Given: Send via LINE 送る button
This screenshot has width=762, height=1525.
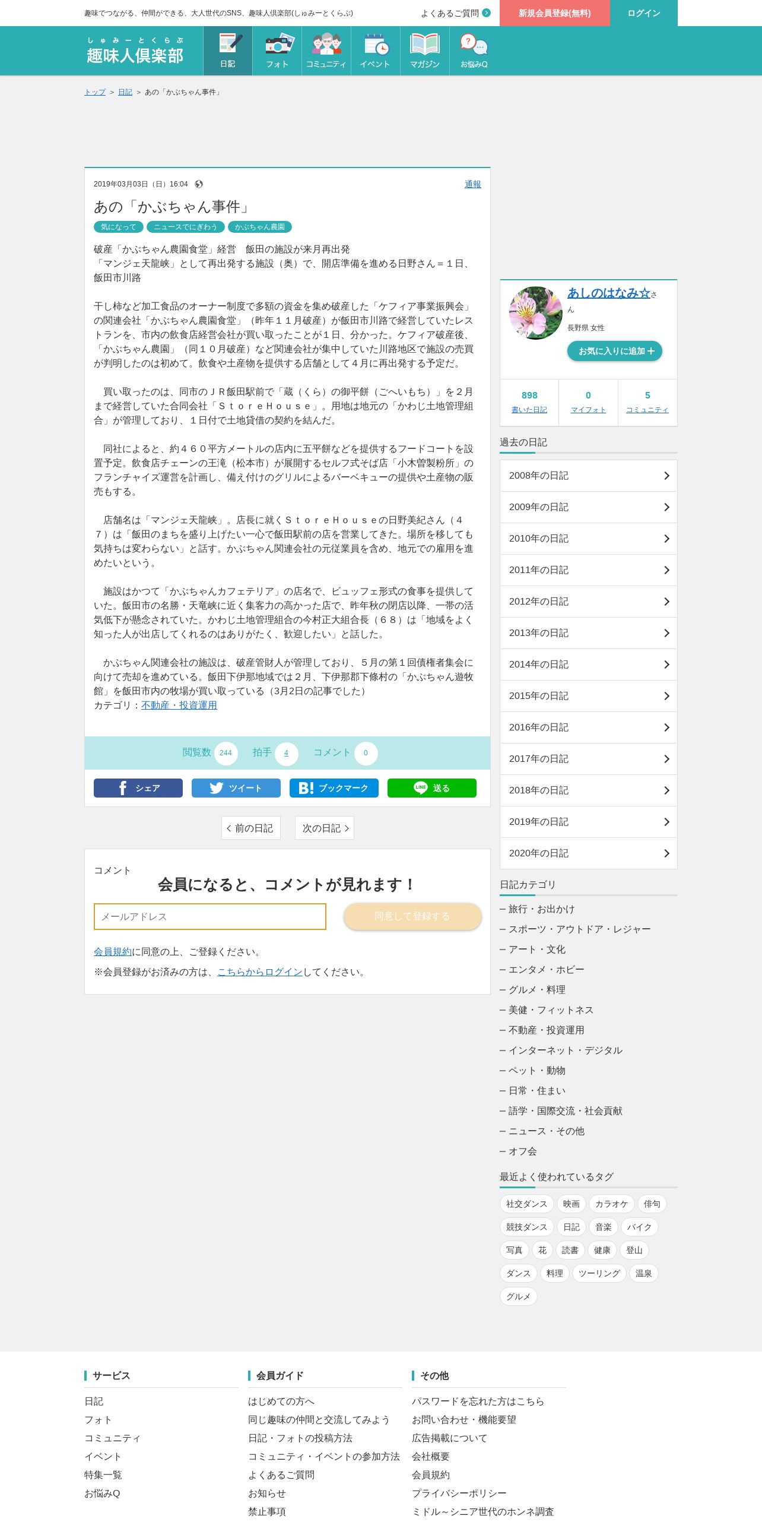Looking at the screenshot, I should click(x=432, y=788).
